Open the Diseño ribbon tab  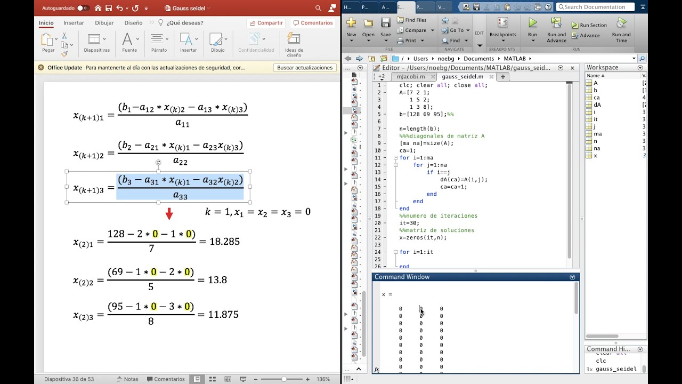click(x=133, y=23)
